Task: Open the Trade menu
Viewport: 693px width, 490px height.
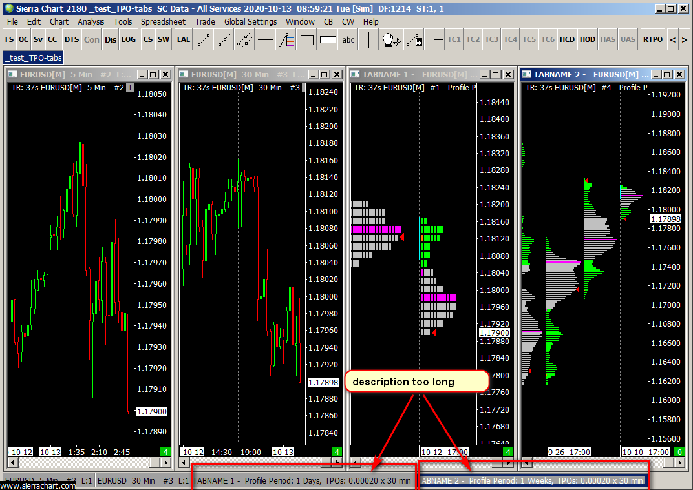Action: (205, 22)
